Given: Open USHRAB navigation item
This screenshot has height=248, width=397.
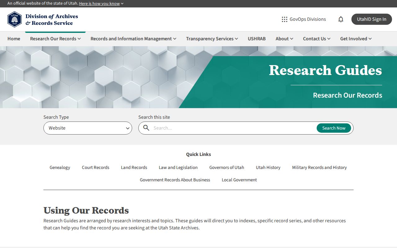Looking at the screenshot, I should [x=257, y=39].
